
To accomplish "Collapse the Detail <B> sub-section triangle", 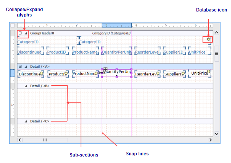I will point(26,86).
